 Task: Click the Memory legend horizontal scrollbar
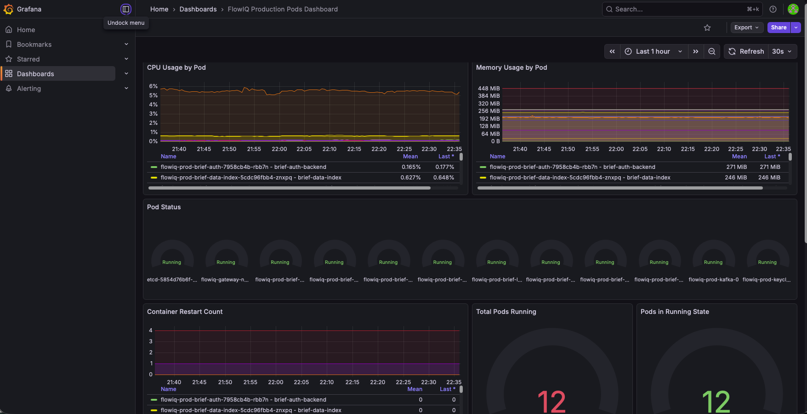tap(620, 188)
